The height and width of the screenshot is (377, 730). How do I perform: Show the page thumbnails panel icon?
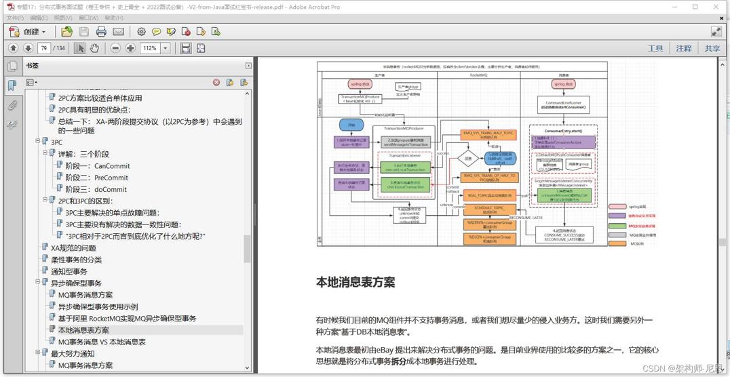click(x=12, y=66)
